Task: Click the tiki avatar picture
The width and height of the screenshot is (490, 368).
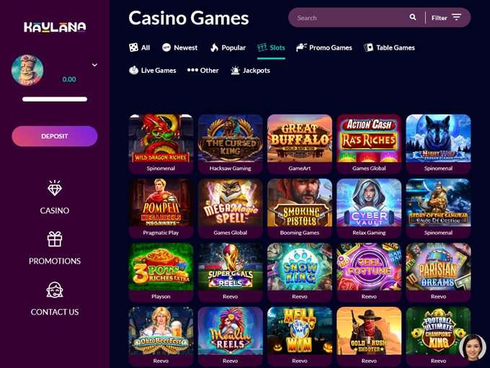Action: pyautogui.click(x=27, y=70)
